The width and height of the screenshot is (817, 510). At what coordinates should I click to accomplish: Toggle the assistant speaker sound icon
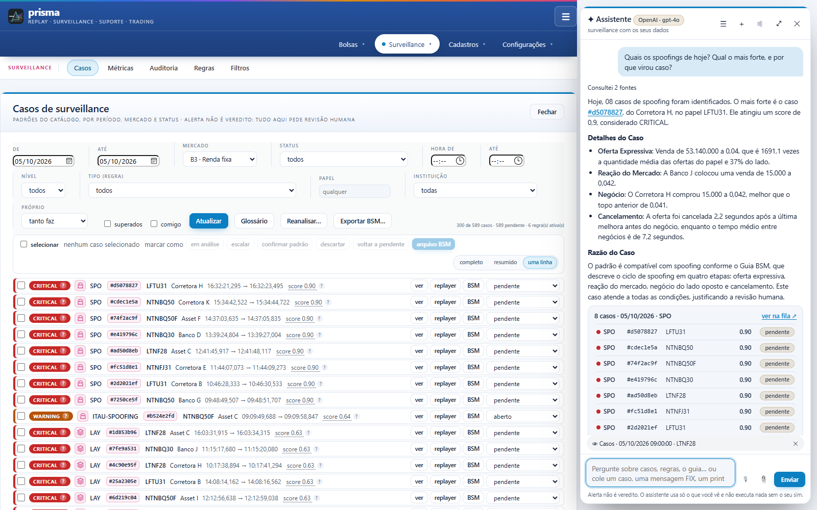(x=760, y=24)
